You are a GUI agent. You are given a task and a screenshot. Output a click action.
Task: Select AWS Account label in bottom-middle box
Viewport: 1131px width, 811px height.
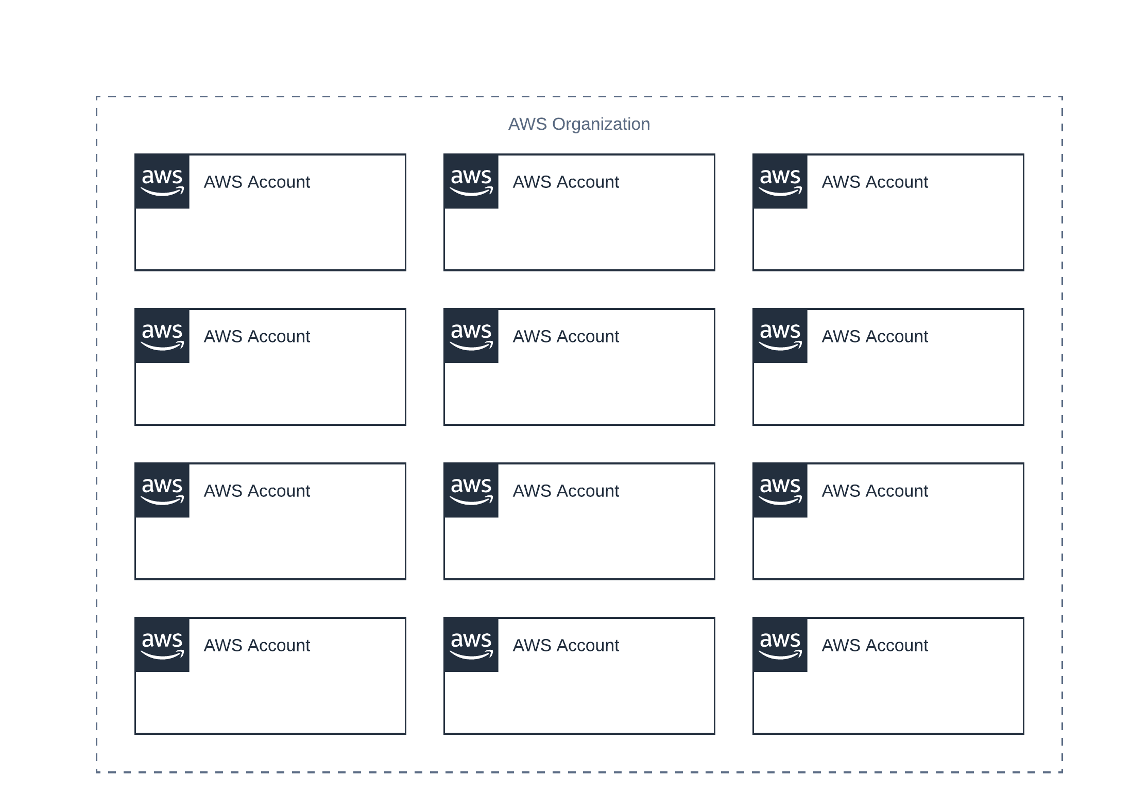[x=565, y=645]
